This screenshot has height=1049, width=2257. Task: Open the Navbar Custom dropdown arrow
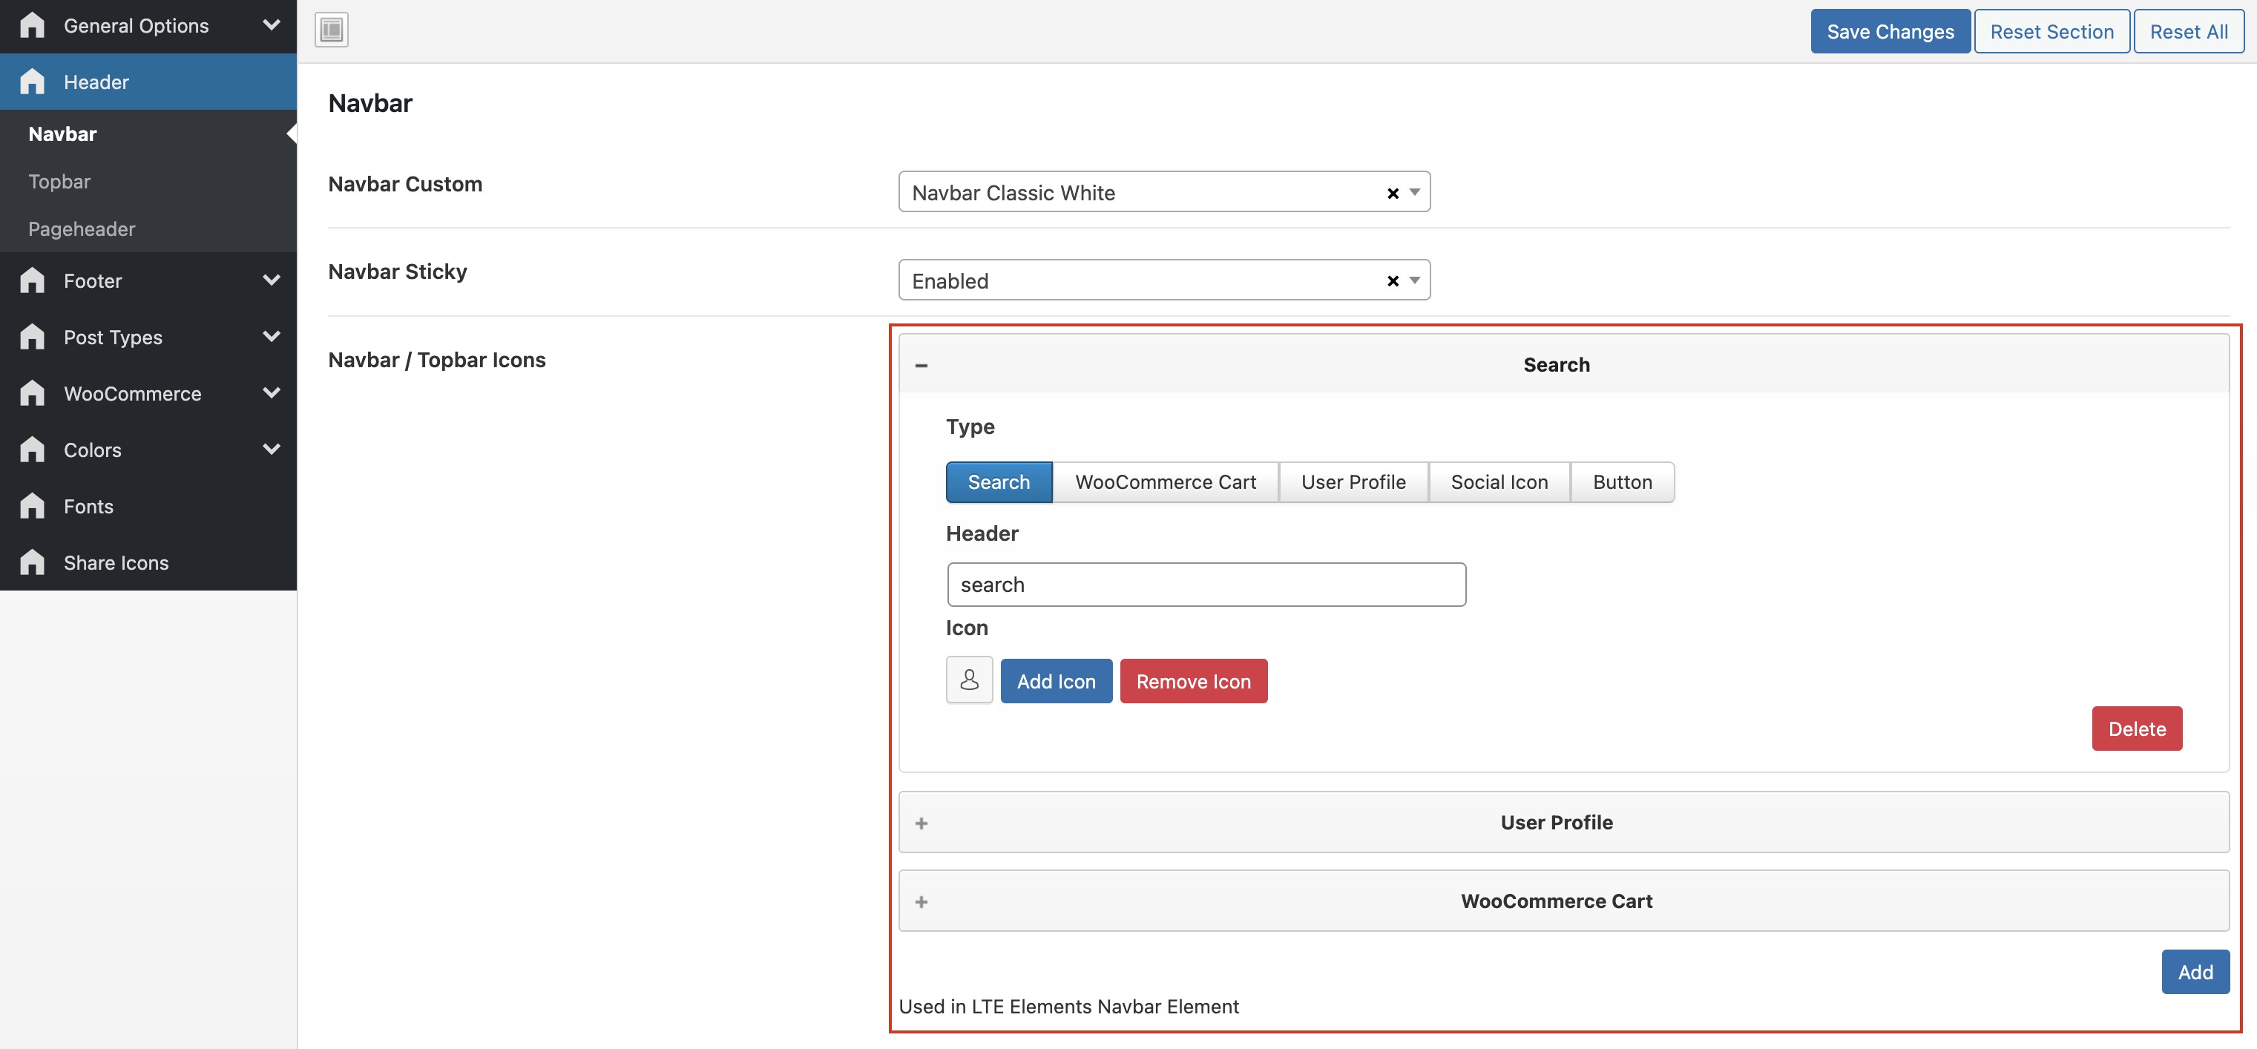click(x=1414, y=192)
